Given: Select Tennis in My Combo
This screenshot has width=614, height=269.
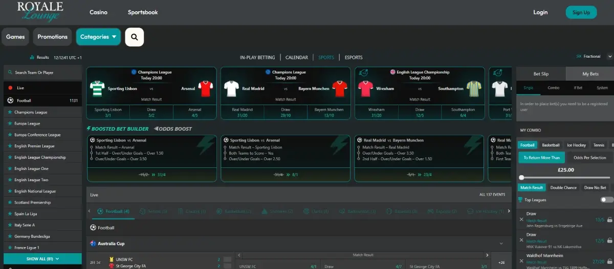Looking at the screenshot, I should [598, 145].
